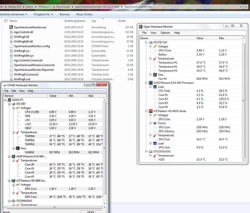Screen dimensions: 250x213
Task: Click the CPUID Hardware Monitor title bar icon
Action: [5, 85]
